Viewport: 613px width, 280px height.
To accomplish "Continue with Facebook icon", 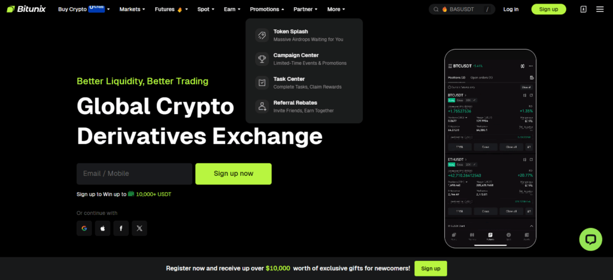I will click(x=121, y=229).
